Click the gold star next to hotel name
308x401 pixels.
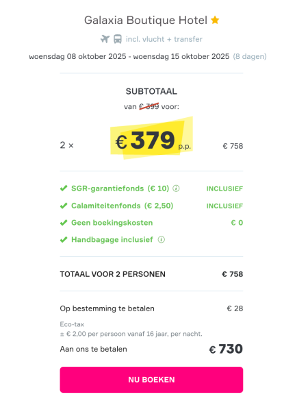click(x=215, y=20)
